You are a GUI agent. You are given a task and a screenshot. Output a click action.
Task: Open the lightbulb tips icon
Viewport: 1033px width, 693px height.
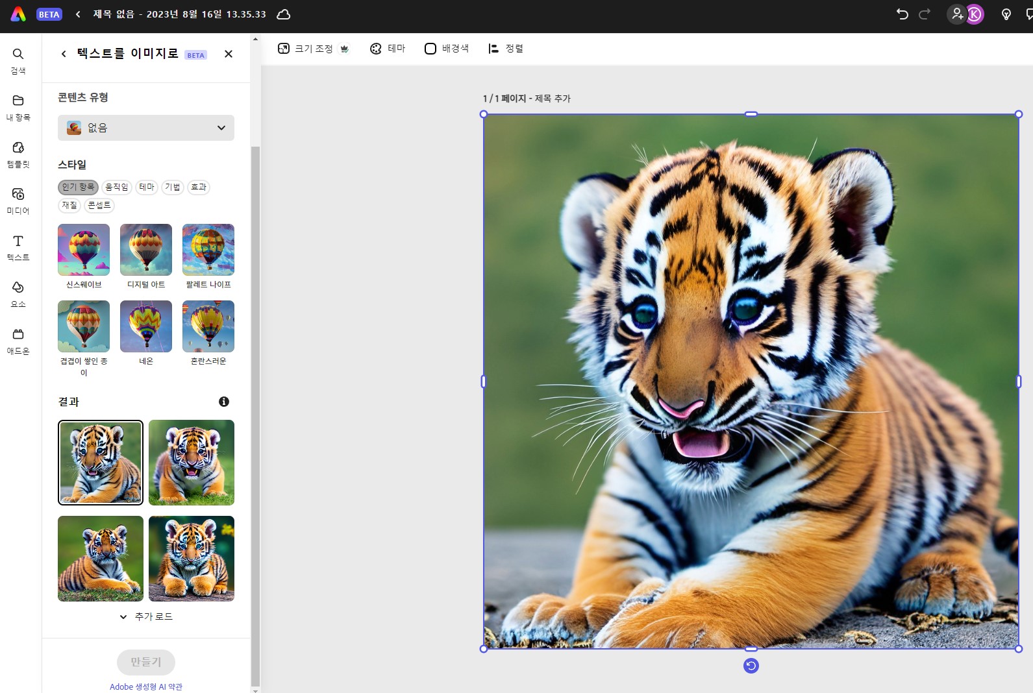tap(1006, 14)
